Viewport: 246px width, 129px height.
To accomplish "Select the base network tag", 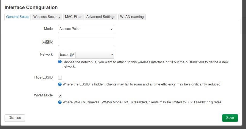I will [67, 55].
